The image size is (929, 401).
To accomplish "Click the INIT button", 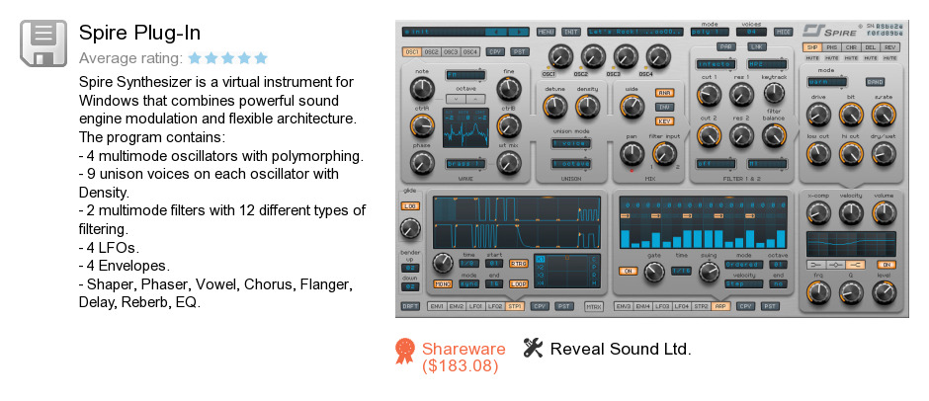I will click(x=571, y=32).
